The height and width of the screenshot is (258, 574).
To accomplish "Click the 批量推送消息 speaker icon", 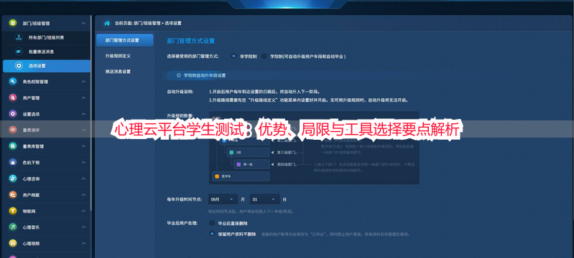I will click(x=18, y=52).
